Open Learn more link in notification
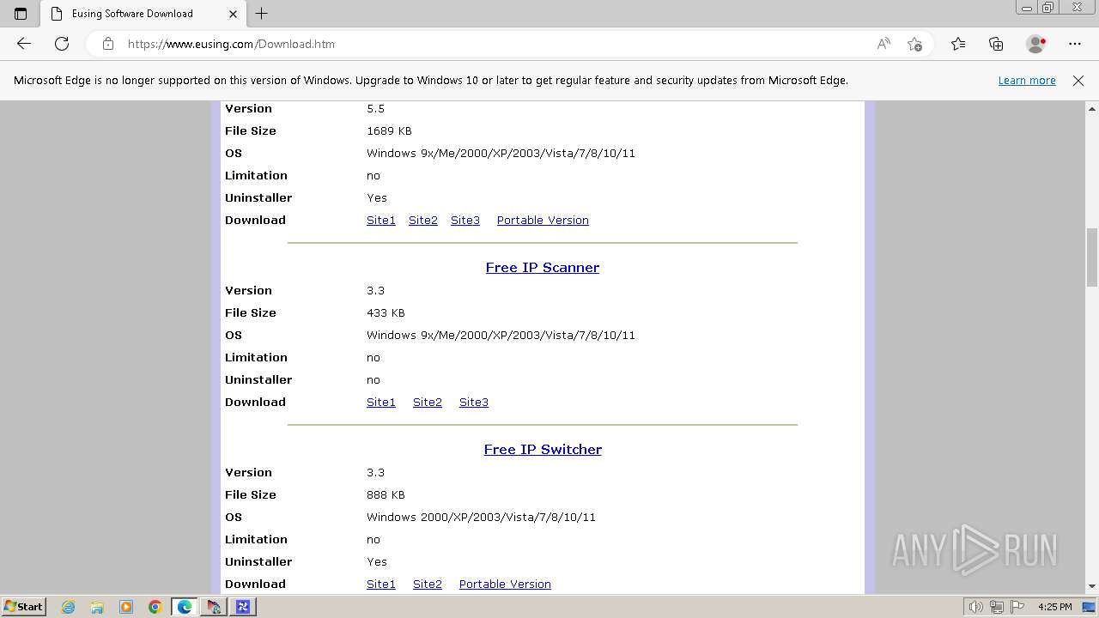This screenshot has width=1099, height=618. pyautogui.click(x=1027, y=81)
